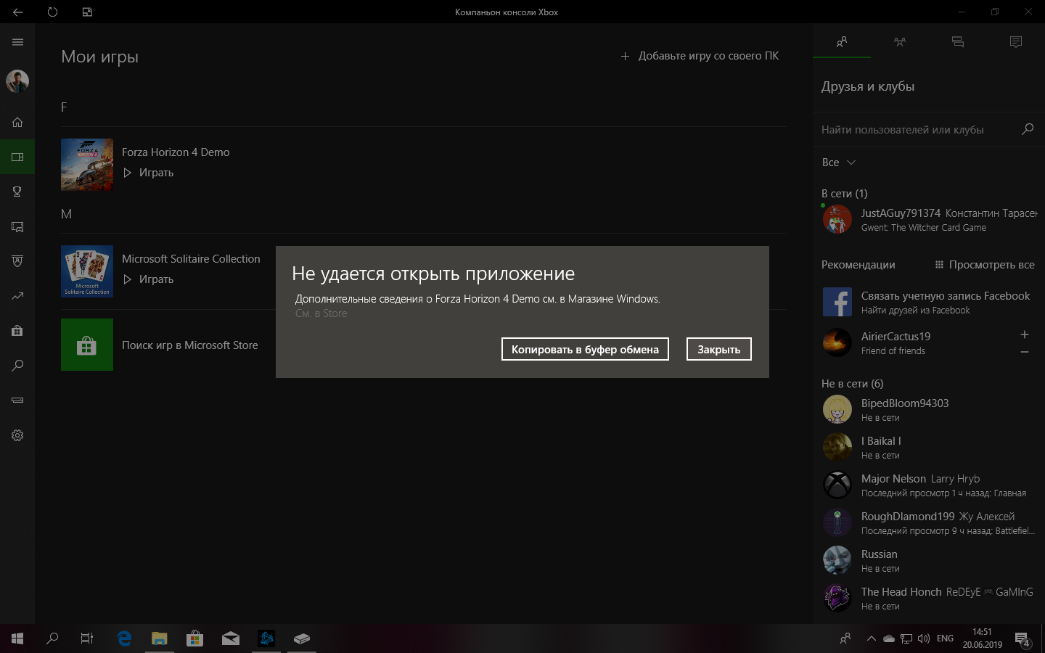Image resolution: width=1045 pixels, height=653 pixels.
Task: Click the green Microsoft Store tile
Action: coord(87,345)
